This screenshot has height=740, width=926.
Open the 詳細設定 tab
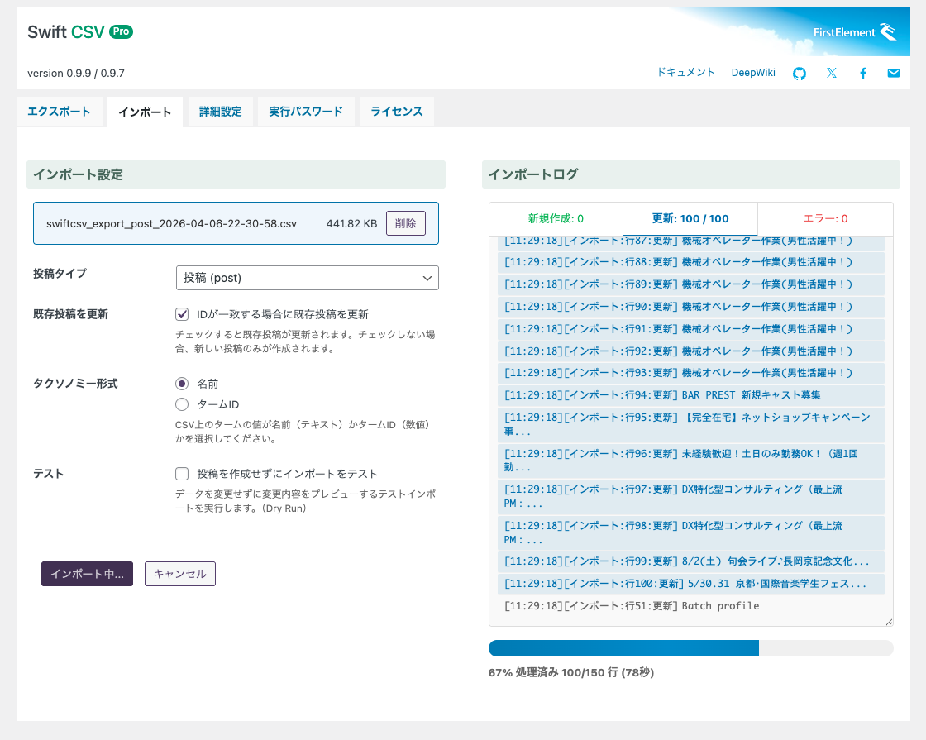[220, 112]
